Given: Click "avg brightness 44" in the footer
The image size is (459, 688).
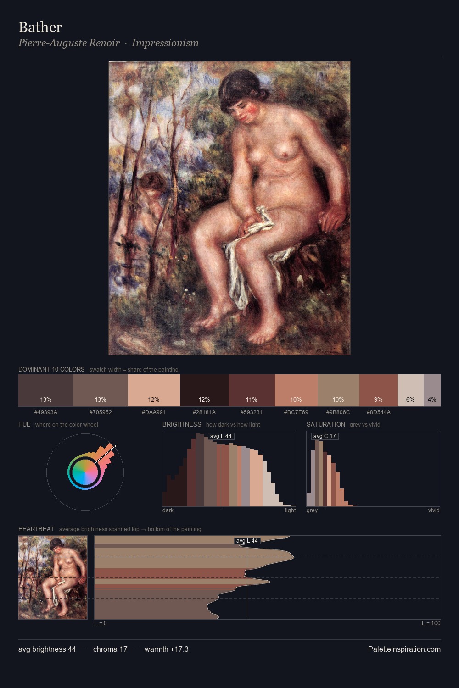Looking at the screenshot, I should tap(47, 649).
